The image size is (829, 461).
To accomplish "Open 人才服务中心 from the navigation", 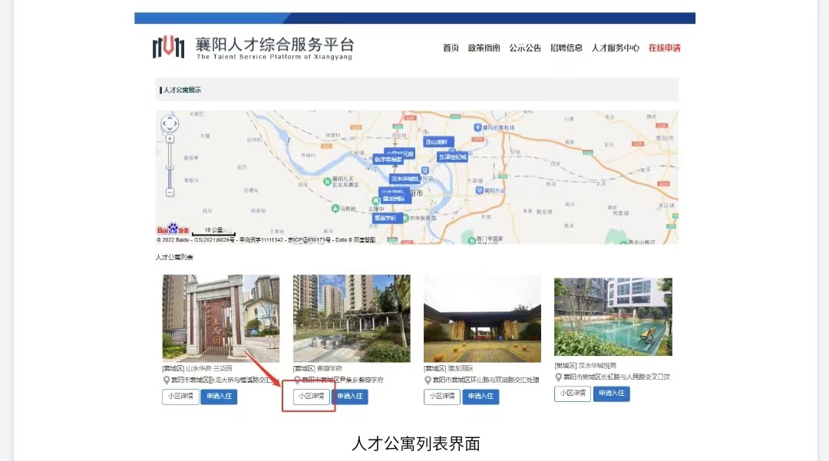I will (615, 48).
